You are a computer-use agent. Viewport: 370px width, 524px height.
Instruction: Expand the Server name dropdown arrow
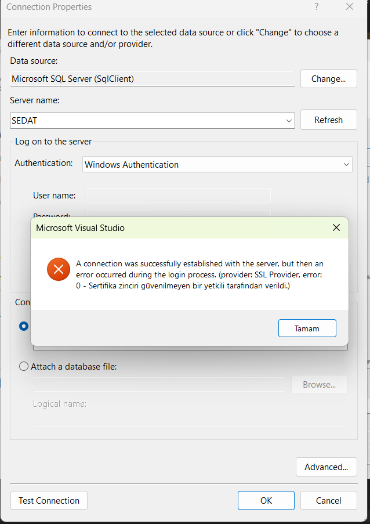click(x=289, y=121)
